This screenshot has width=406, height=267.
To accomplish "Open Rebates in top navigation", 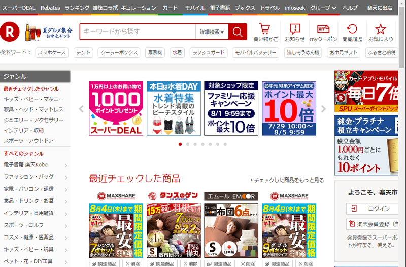I will pos(50,8).
